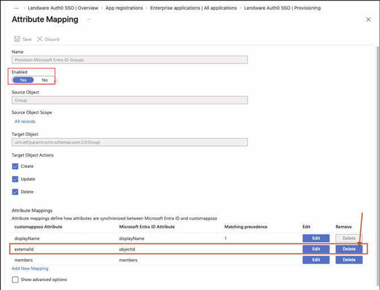Uncheck the Delete target action checkbox
The width and height of the screenshot is (380, 290).
15,192
